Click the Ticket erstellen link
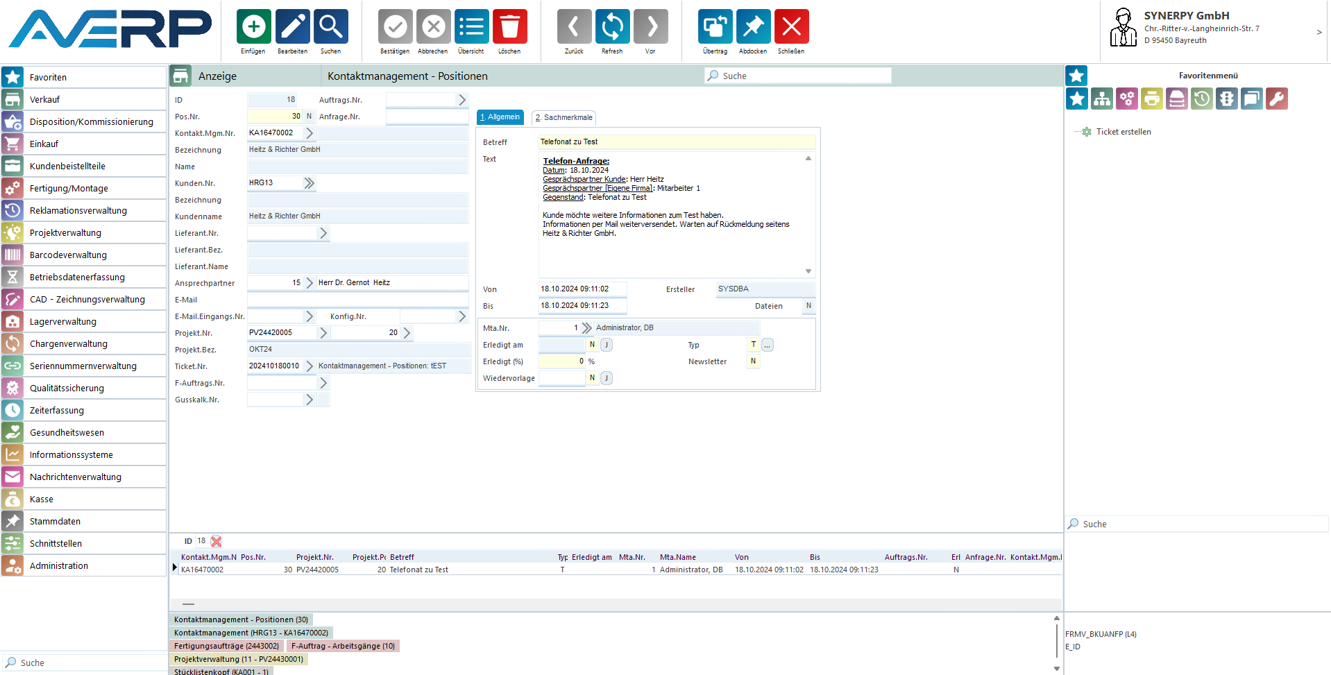1331x675 pixels. [1123, 132]
